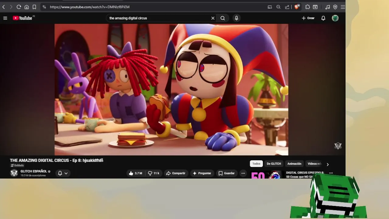Open the browser extensions puzzle icon
The image size is (389, 219).
coord(308,7)
